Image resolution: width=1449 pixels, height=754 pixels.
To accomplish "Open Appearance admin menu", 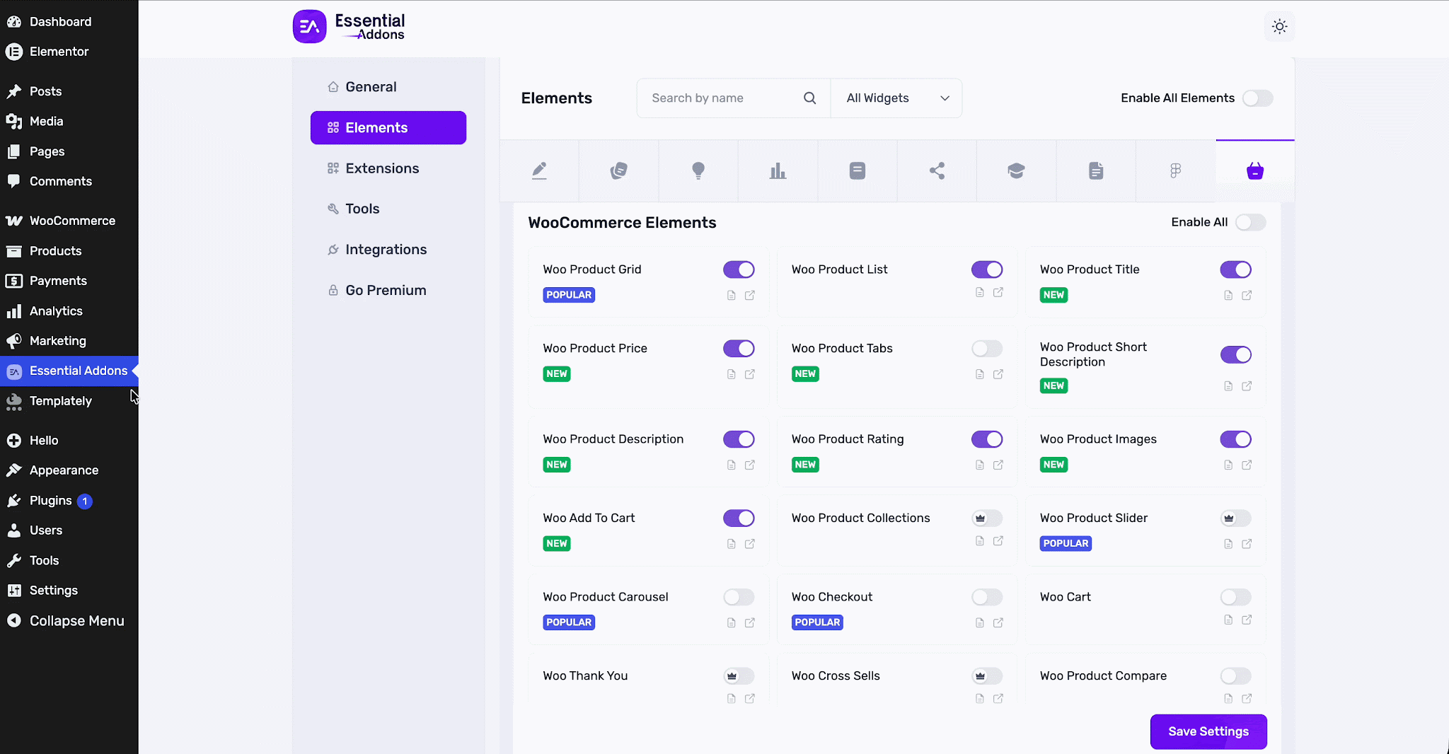I will pyautogui.click(x=69, y=470).
